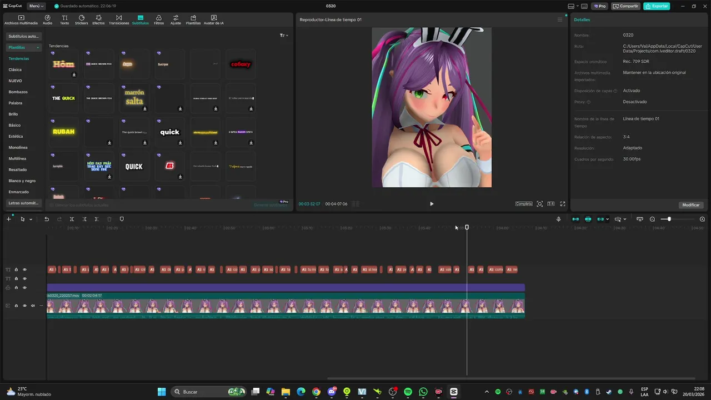Viewport: 711px width, 400px height.
Task: Select the Clásica category
Action: (15, 69)
